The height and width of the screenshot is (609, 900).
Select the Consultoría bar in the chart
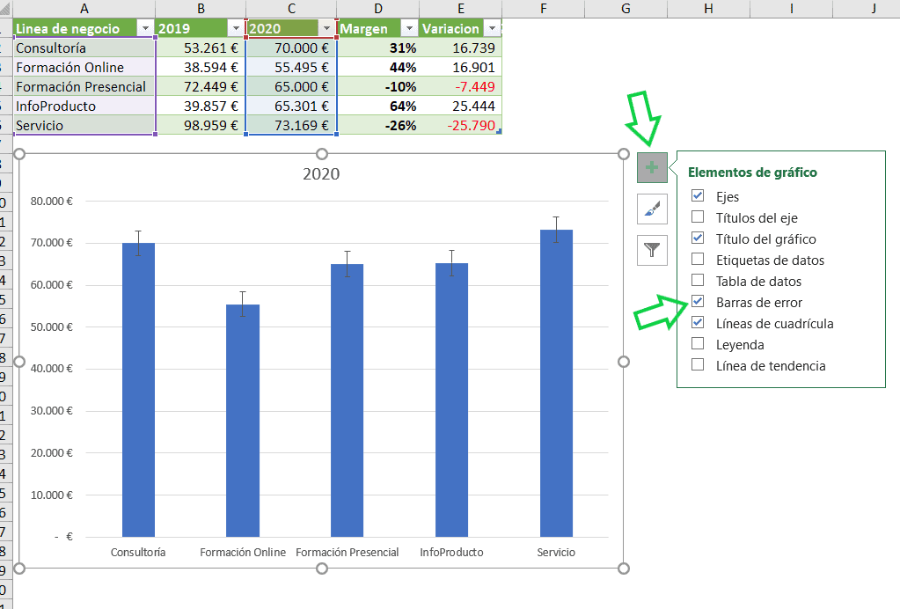138,390
